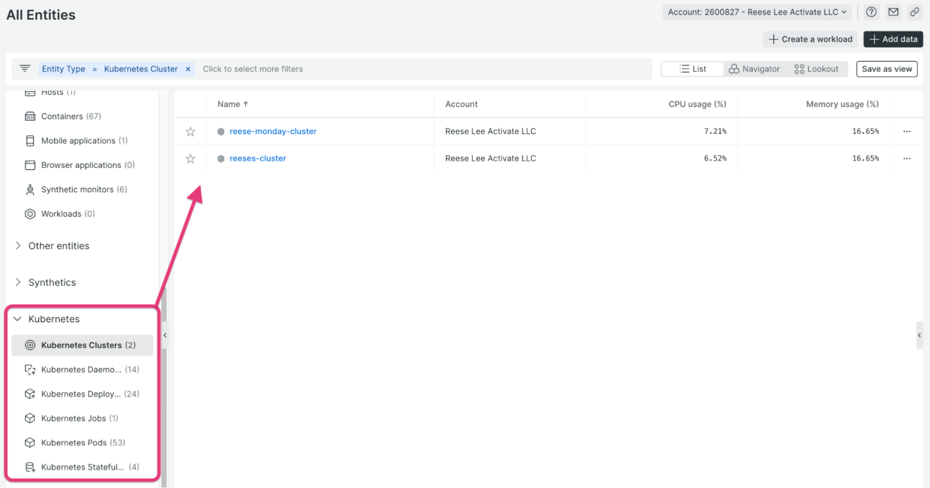This screenshot has height=488, width=930.
Task: Click the Workloads icon in the sidebar
Action: pos(30,213)
